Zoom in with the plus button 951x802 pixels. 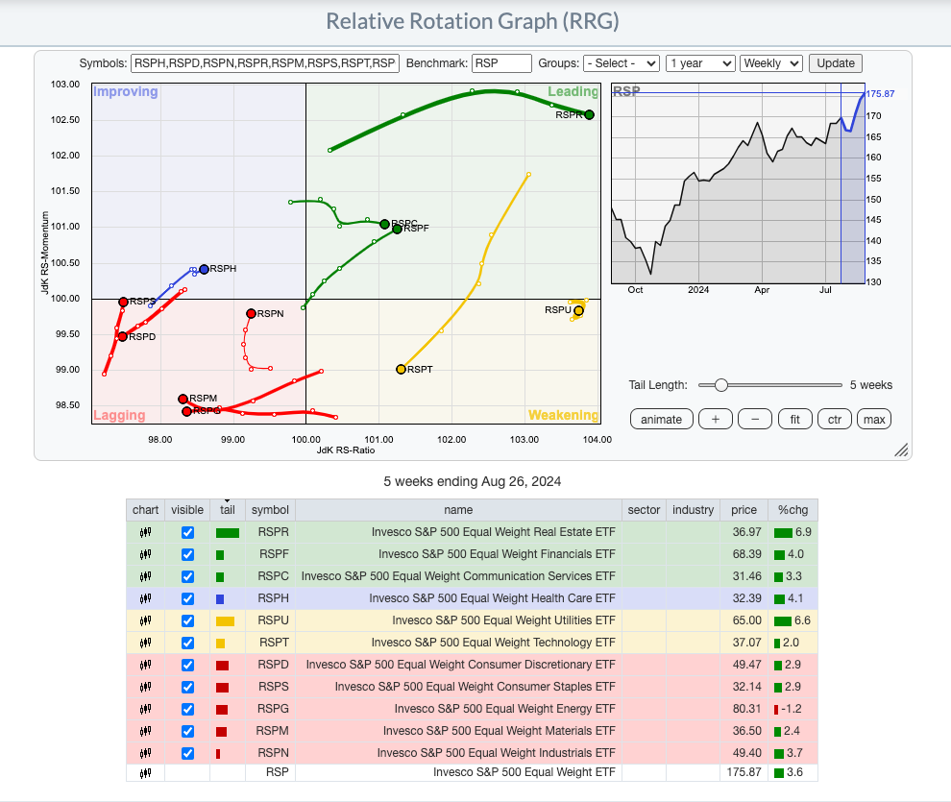coord(716,420)
